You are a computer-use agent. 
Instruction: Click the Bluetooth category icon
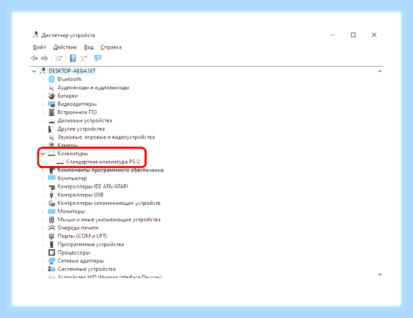pyautogui.click(x=52, y=79)
